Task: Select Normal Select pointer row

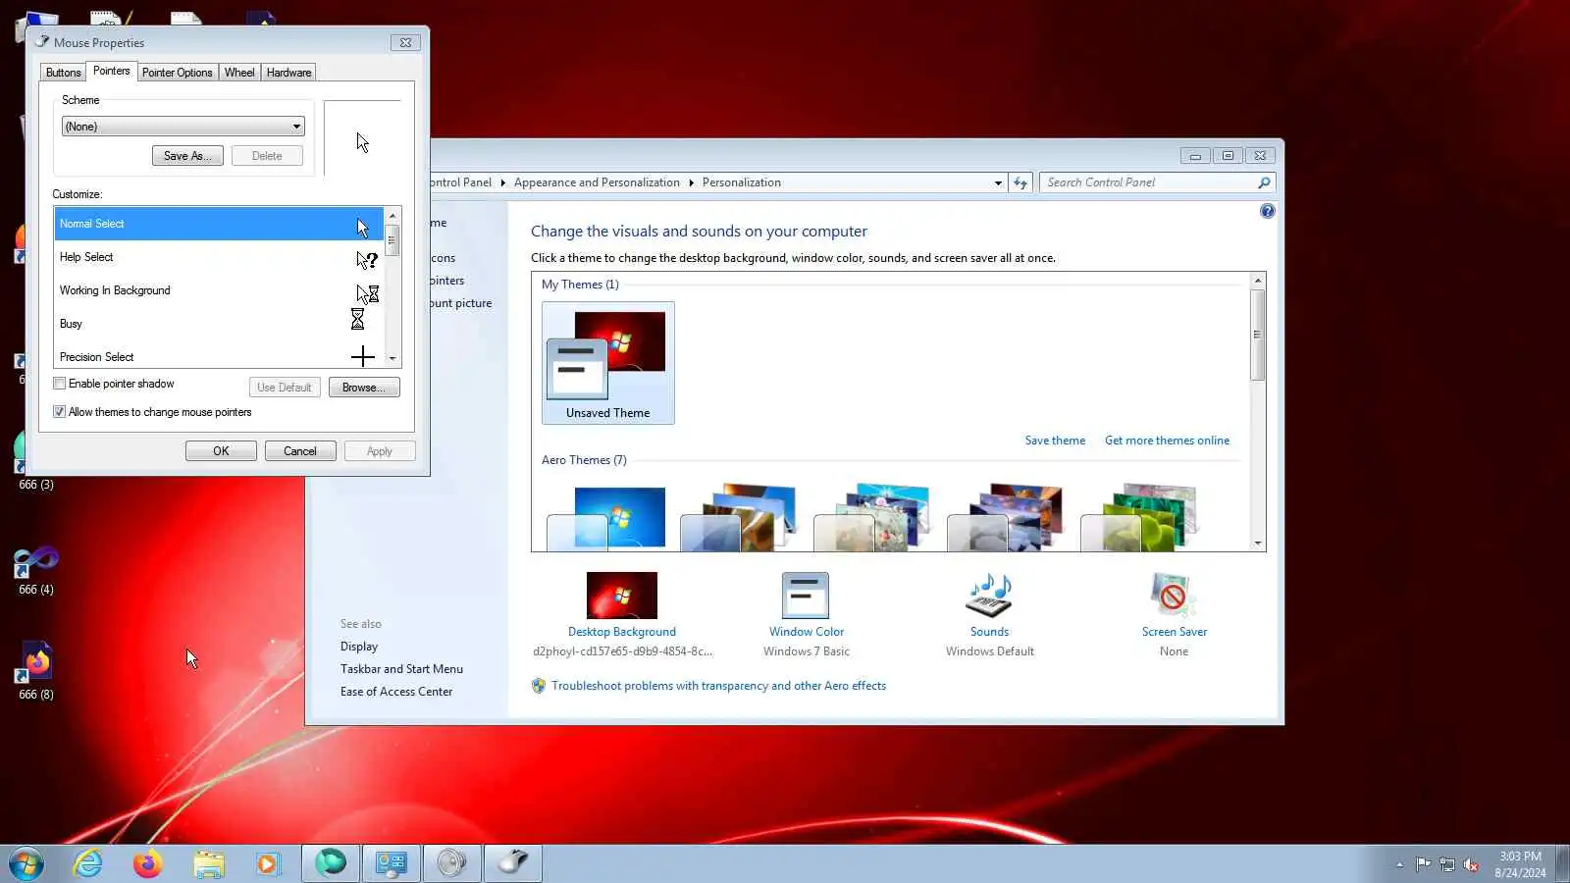Action: [x=219, y=224]
